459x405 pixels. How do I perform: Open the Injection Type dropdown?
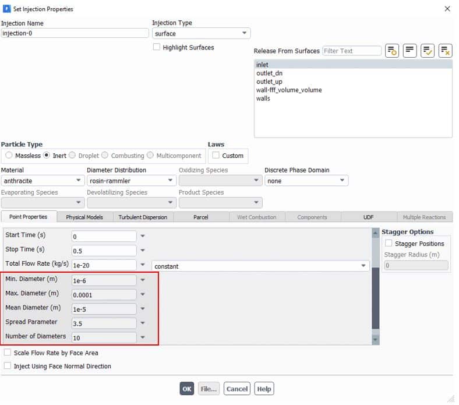click(x=201, y=34)
